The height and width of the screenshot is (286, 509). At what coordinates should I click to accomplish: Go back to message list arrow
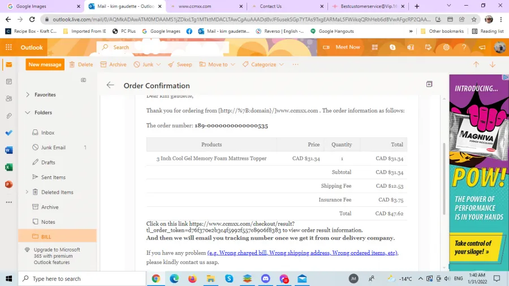[110, 85]
